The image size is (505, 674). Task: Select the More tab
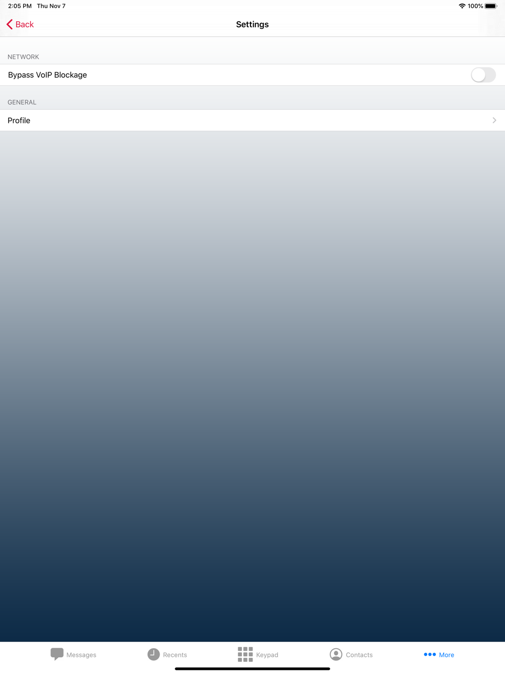(x=439, y=654)
